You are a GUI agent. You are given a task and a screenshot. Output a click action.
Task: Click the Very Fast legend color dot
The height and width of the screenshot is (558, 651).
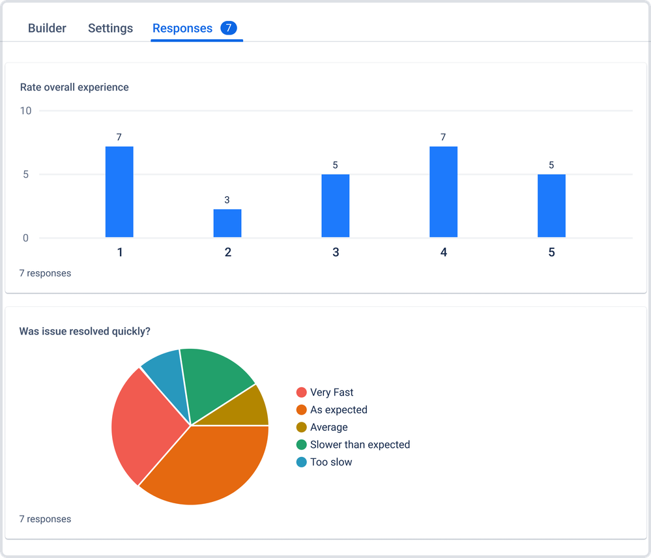coord(302,392)
